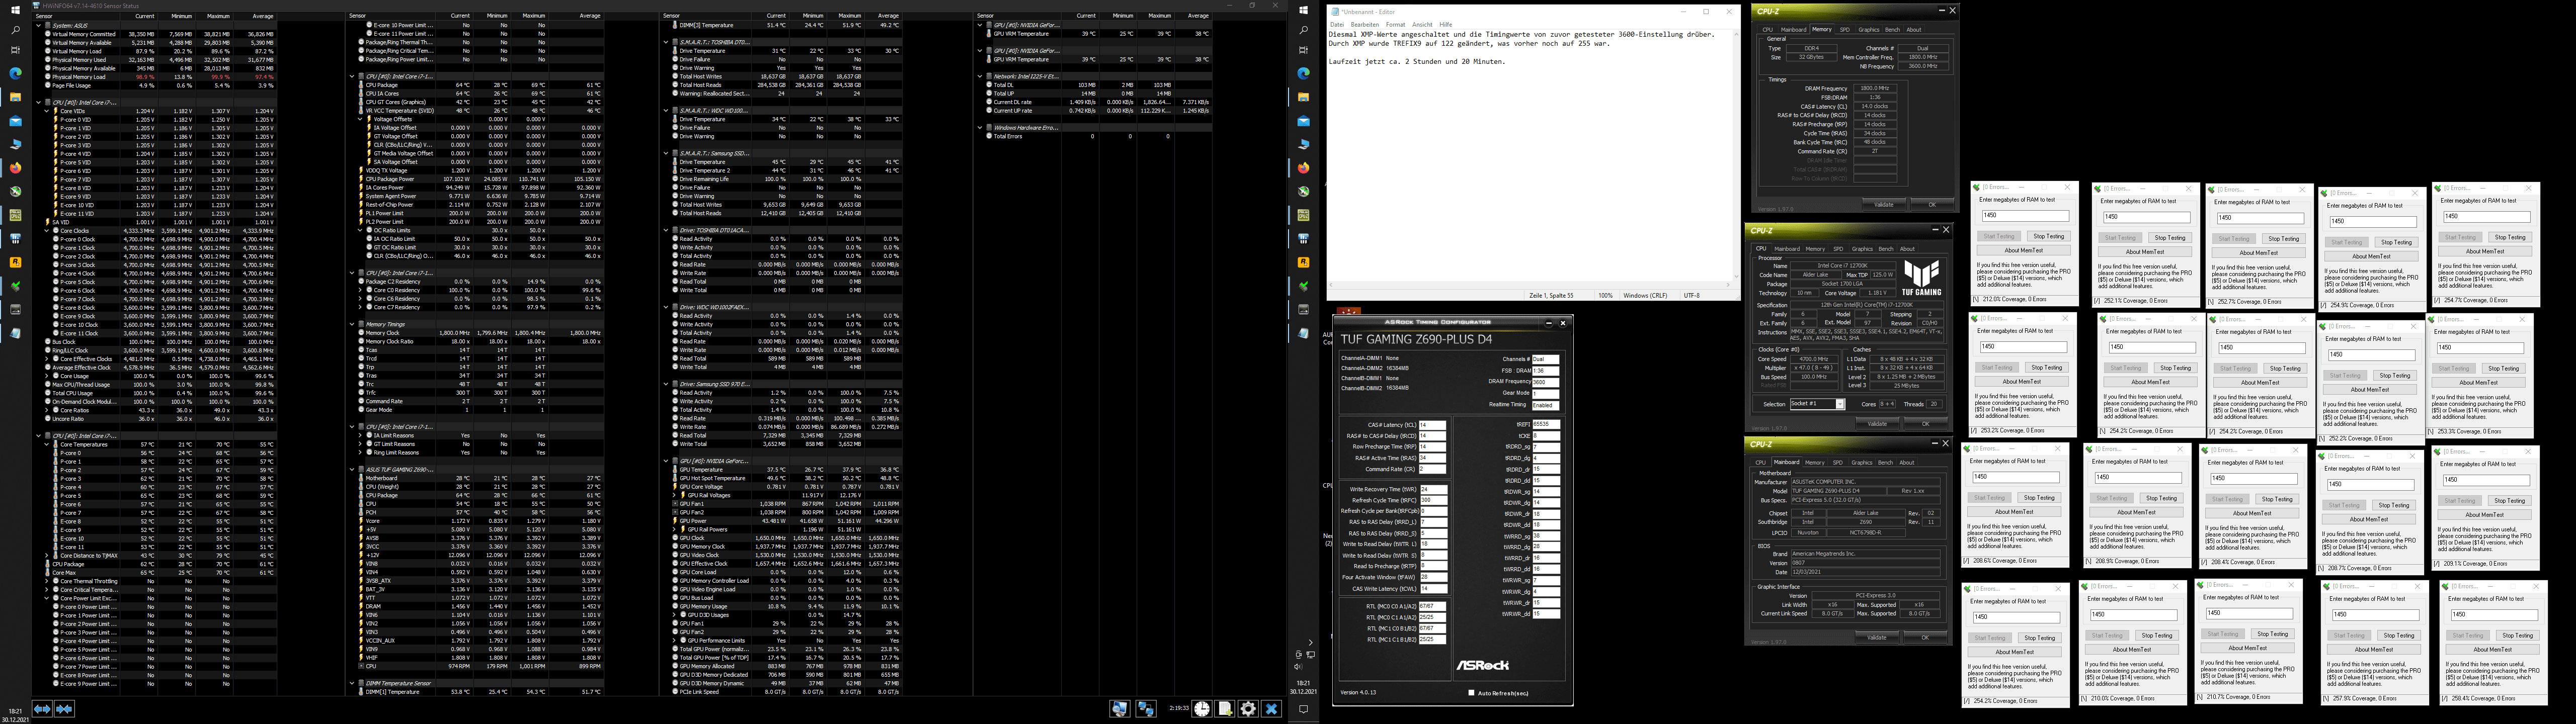
Task: Open Mail app on taskbar beside HWiNFO
Action: [15, 121]
